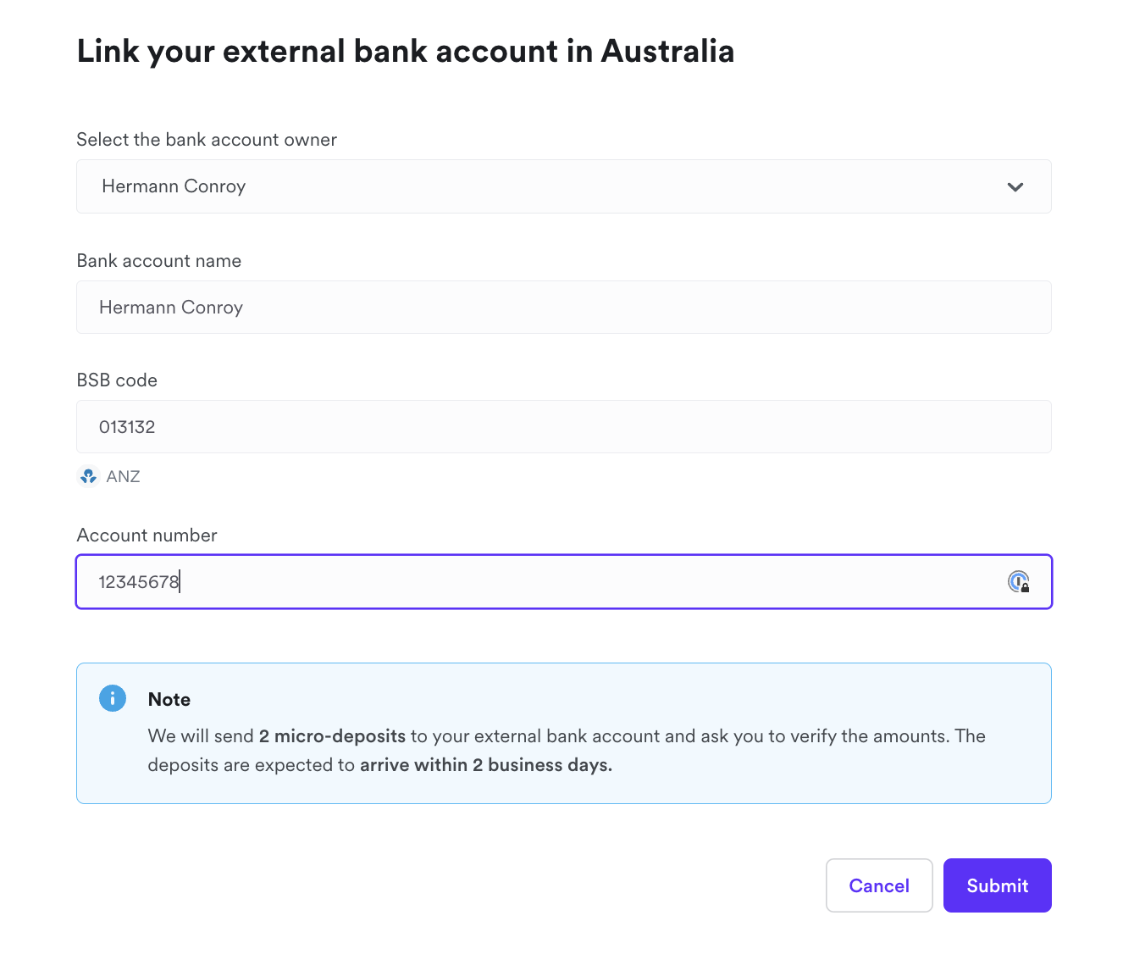1123x971 pixels.
Task: Click the info symbol inside the blue circle
Action: point(113,698)
